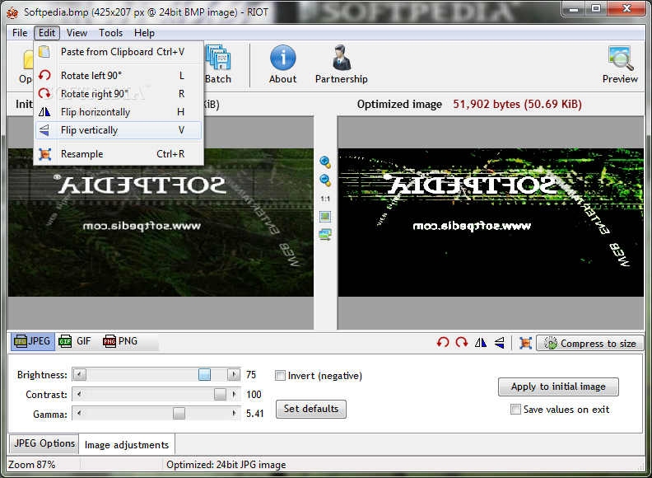Select Rotate right 90° from Edit menu
This screenshot has height=478, width=652.
(119, 94)
